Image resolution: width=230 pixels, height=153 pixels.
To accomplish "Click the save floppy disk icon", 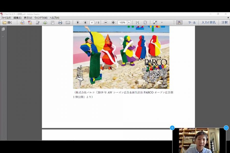I will (53, 22).
